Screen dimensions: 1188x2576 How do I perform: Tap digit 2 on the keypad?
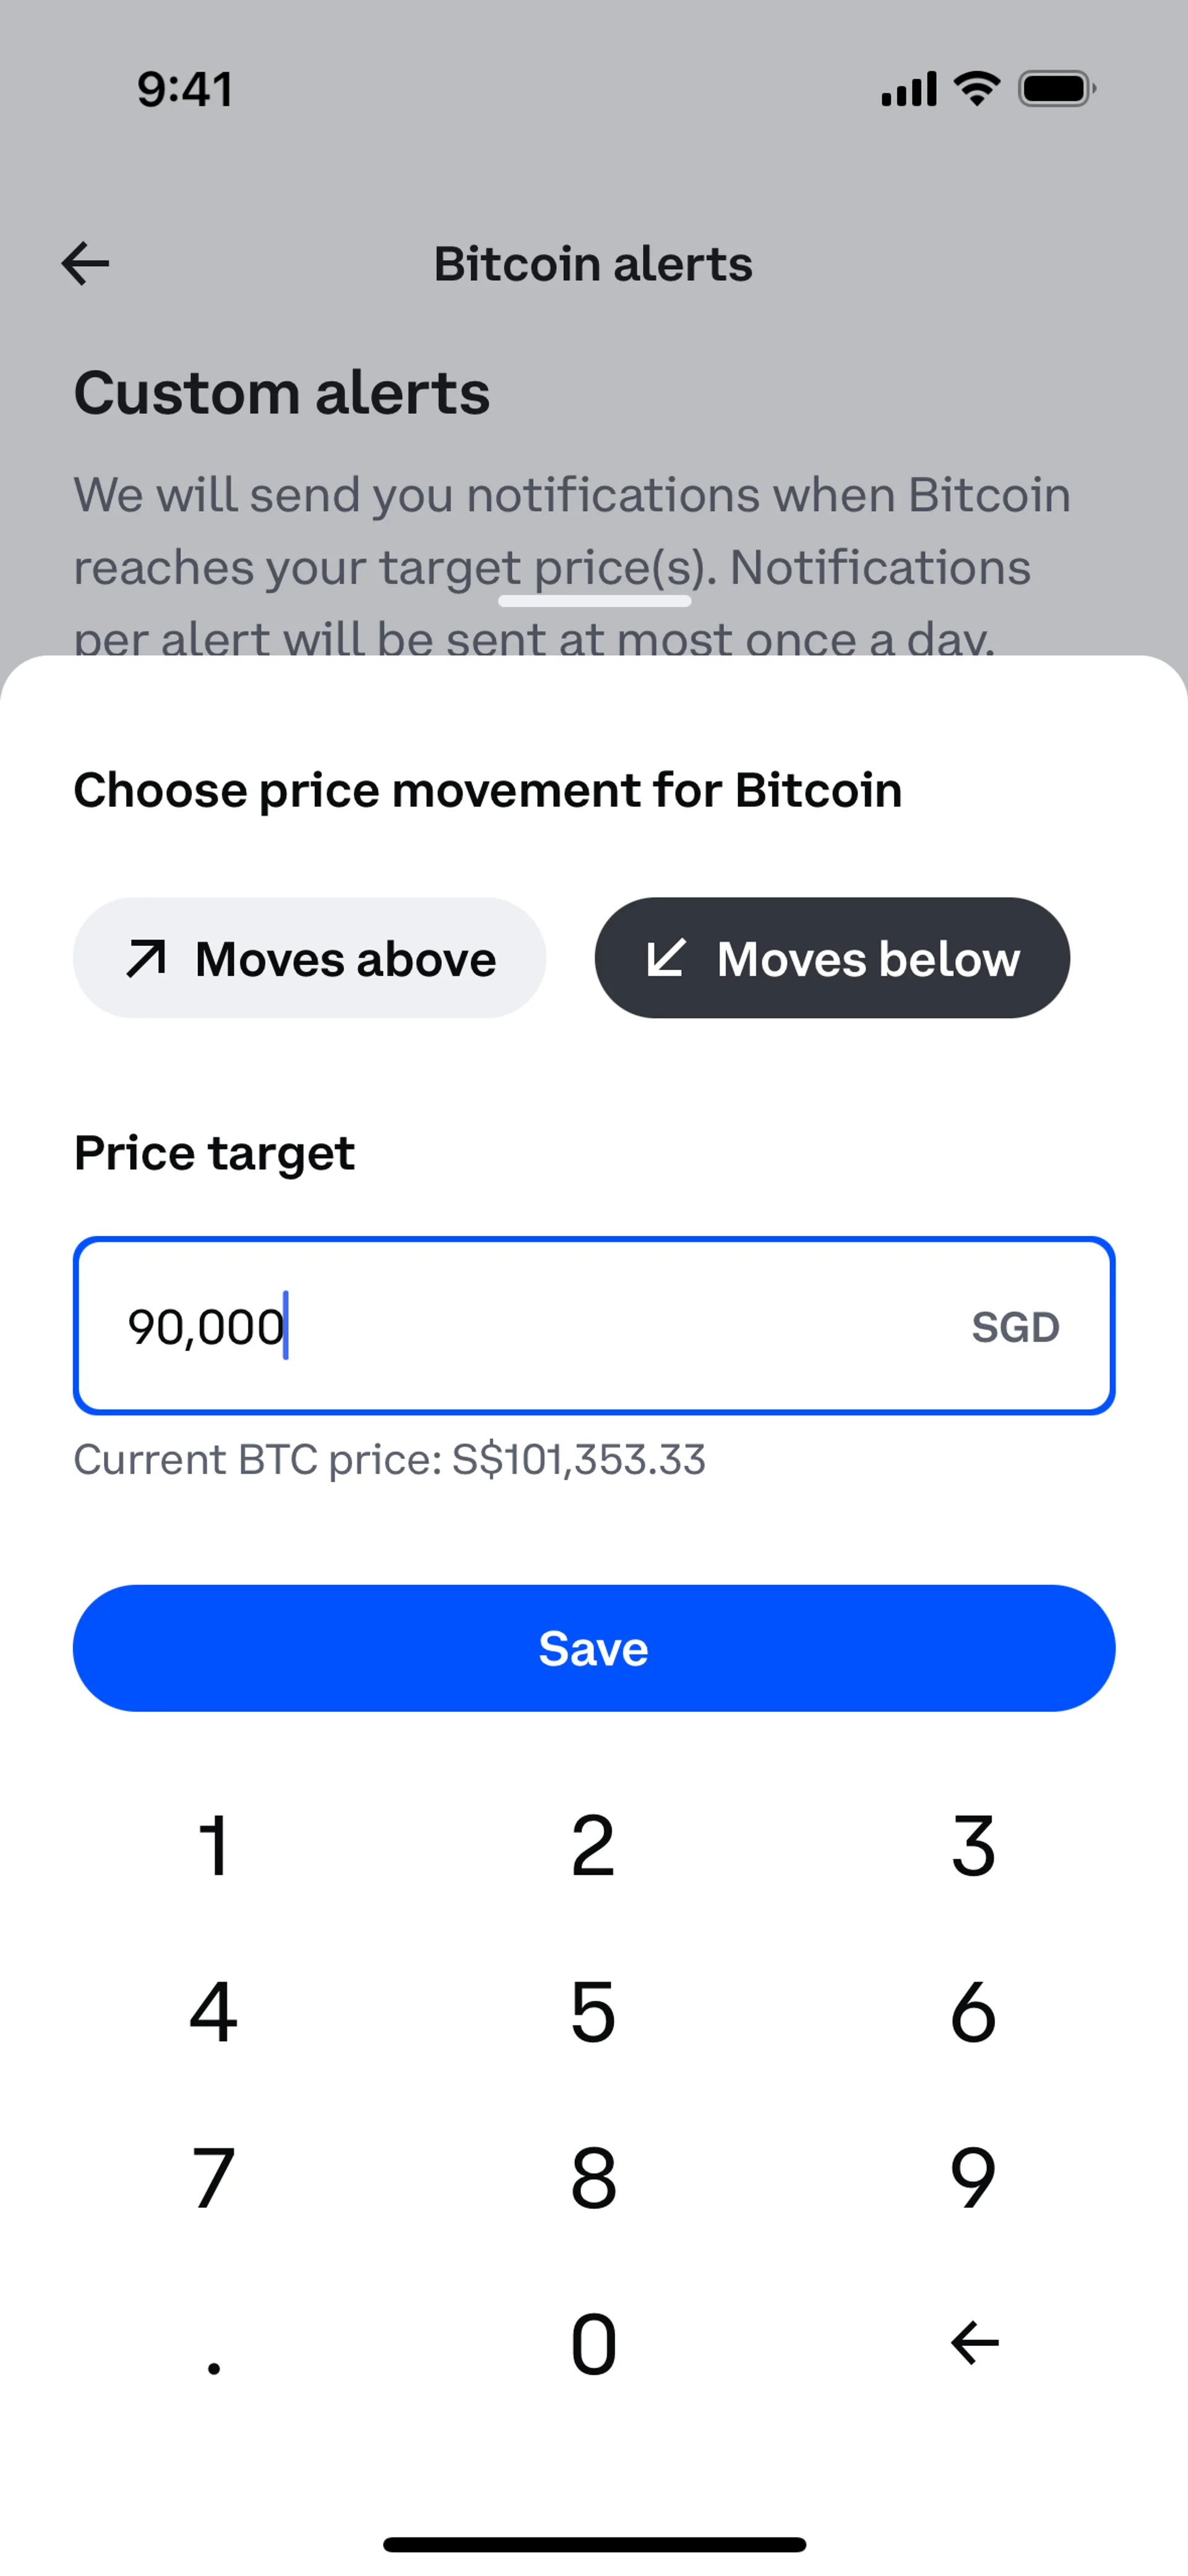(x=593, y=1845)
